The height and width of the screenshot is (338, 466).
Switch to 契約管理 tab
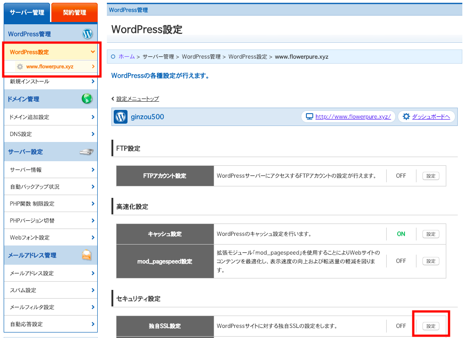(74, 13)
